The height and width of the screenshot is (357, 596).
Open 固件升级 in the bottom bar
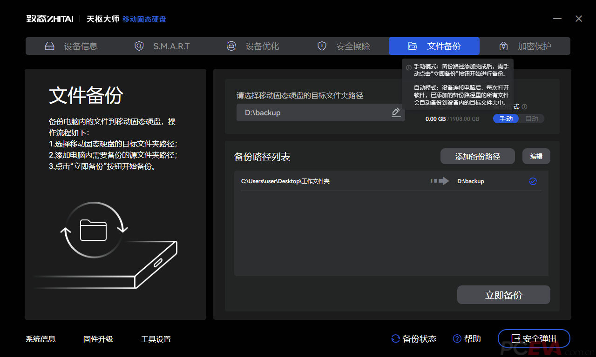tap(98, 339)
